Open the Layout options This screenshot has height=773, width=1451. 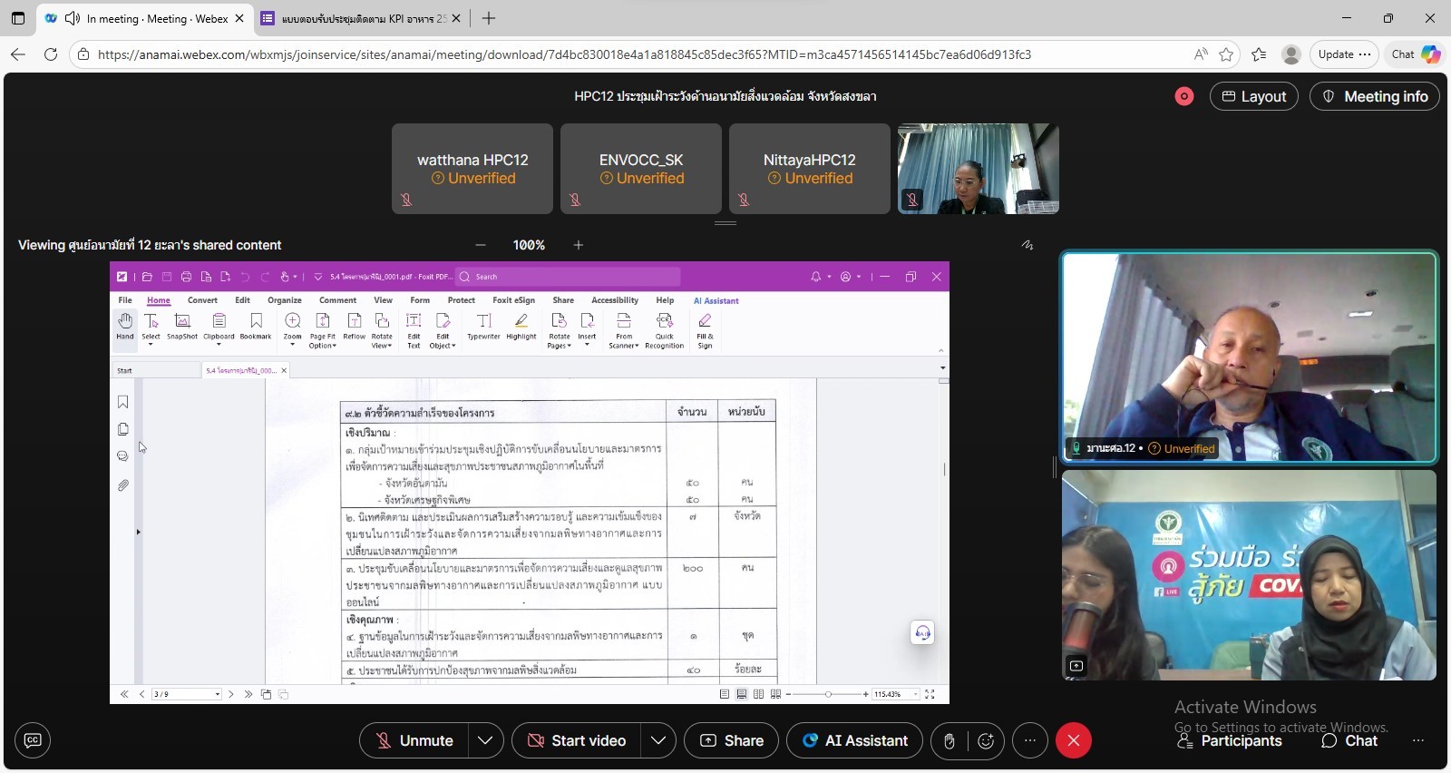1254,96
